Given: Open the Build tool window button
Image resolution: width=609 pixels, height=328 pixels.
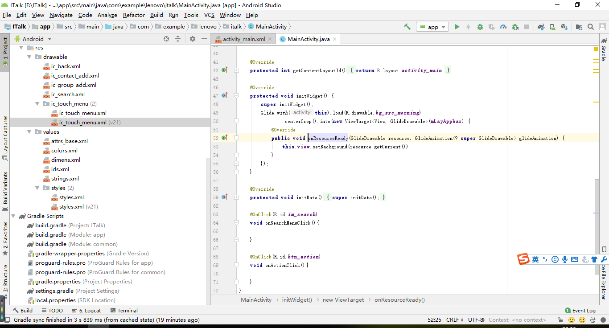Looking at the screenshot, I should [22, 311].
